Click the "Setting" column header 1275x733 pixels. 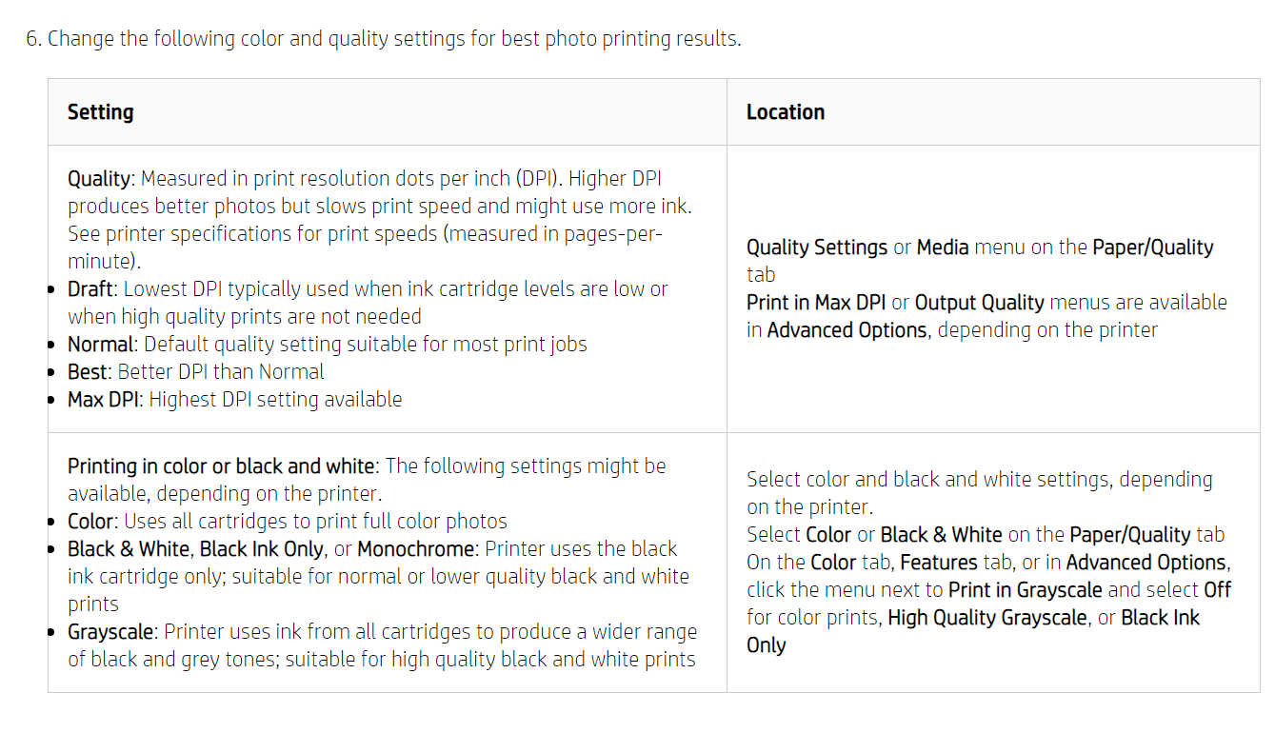click(100, 112)
